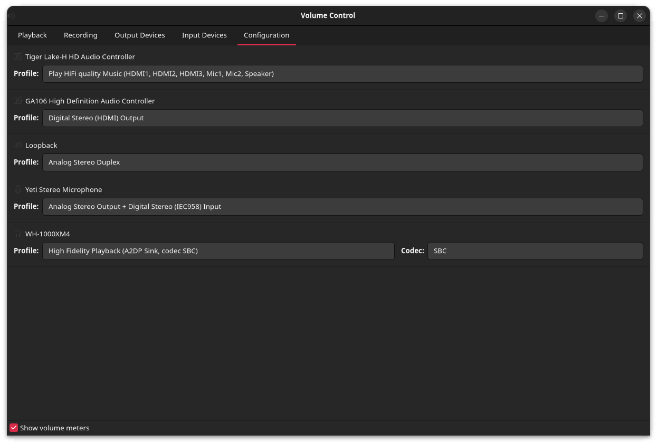Image resolution: width=657 pixels, height=444 pixels.
Task: Switch to the Playback tab
Action: (32, 35)
